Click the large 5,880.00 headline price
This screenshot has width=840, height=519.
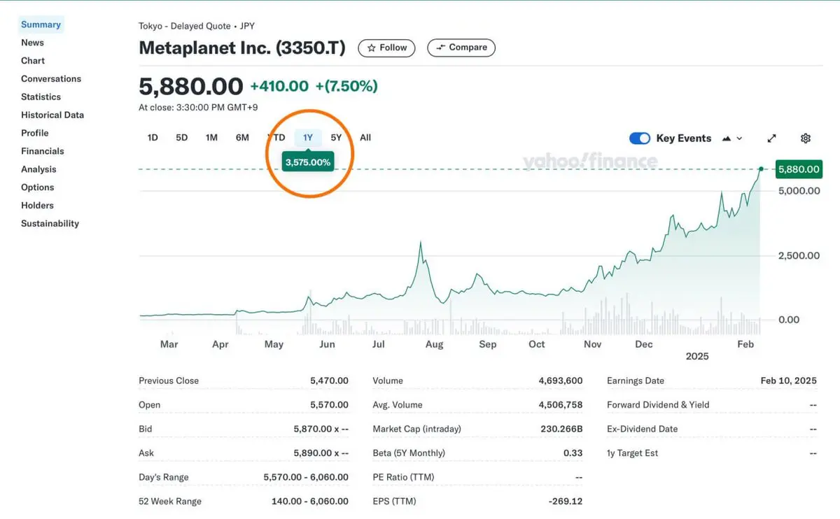(x=191, y=87)
